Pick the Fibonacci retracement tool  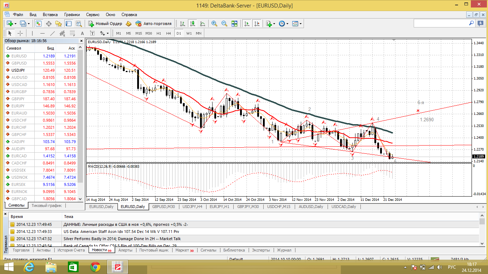tap(73, 33)
